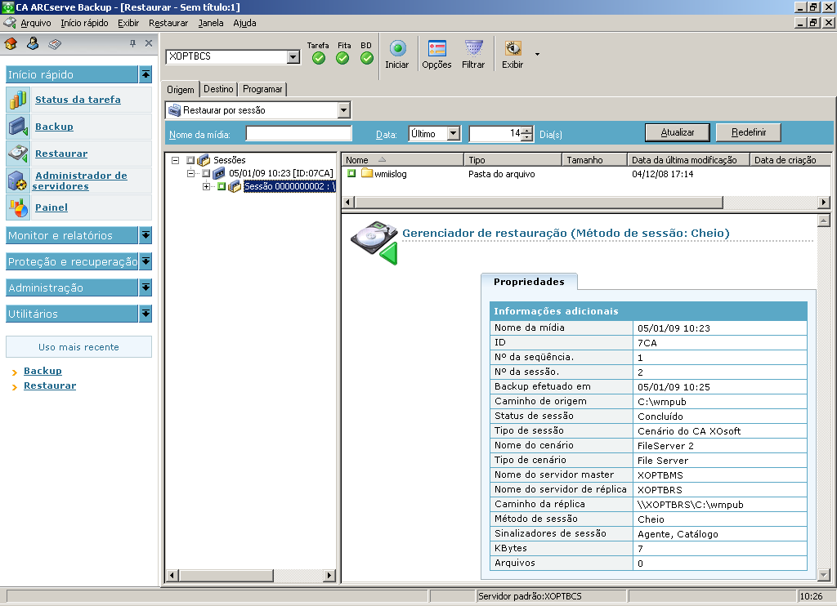Open the Restaurar por sessão dropdown
837x606 pixels.
point(343,110)
